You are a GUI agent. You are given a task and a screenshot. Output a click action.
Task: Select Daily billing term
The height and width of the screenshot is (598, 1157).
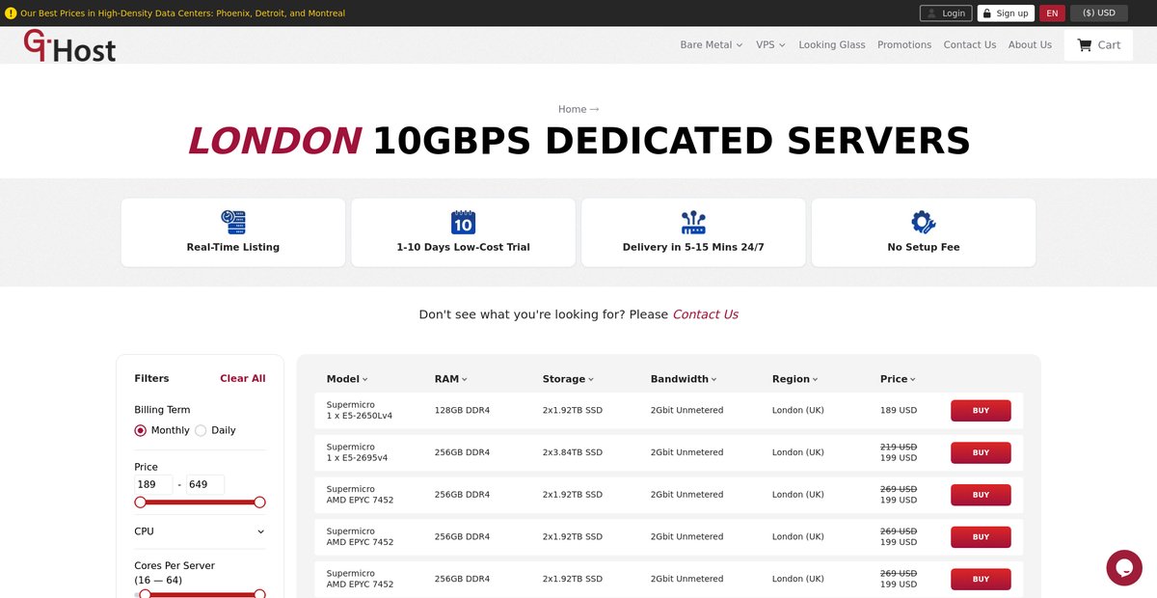(x=201, y=430)
